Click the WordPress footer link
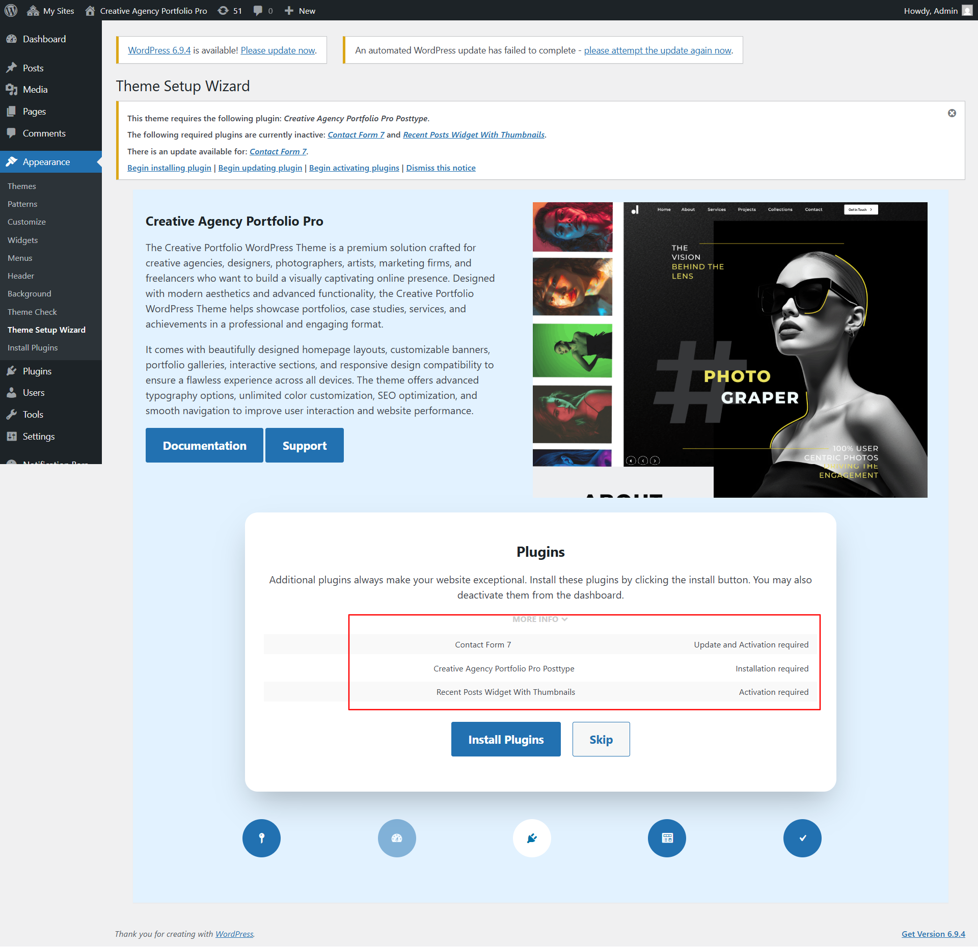Viewport: 978px width, 947px height. click(234, 934)
